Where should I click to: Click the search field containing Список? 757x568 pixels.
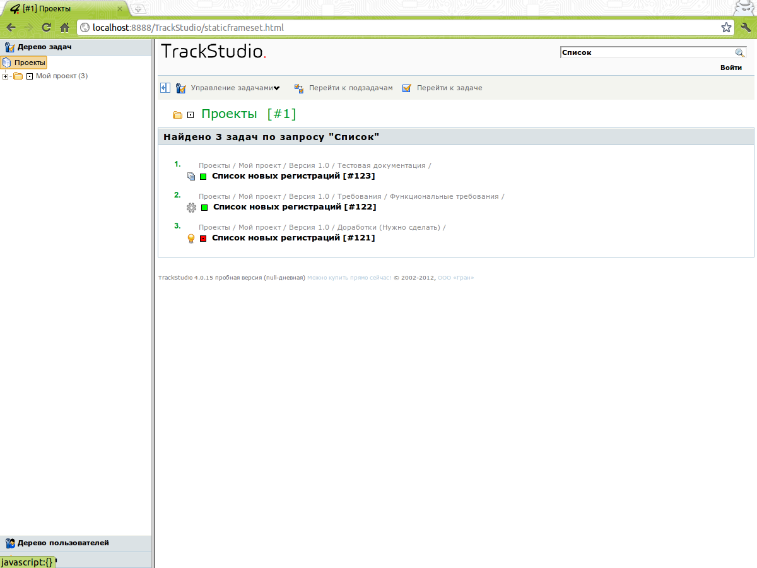click(647, 53)
